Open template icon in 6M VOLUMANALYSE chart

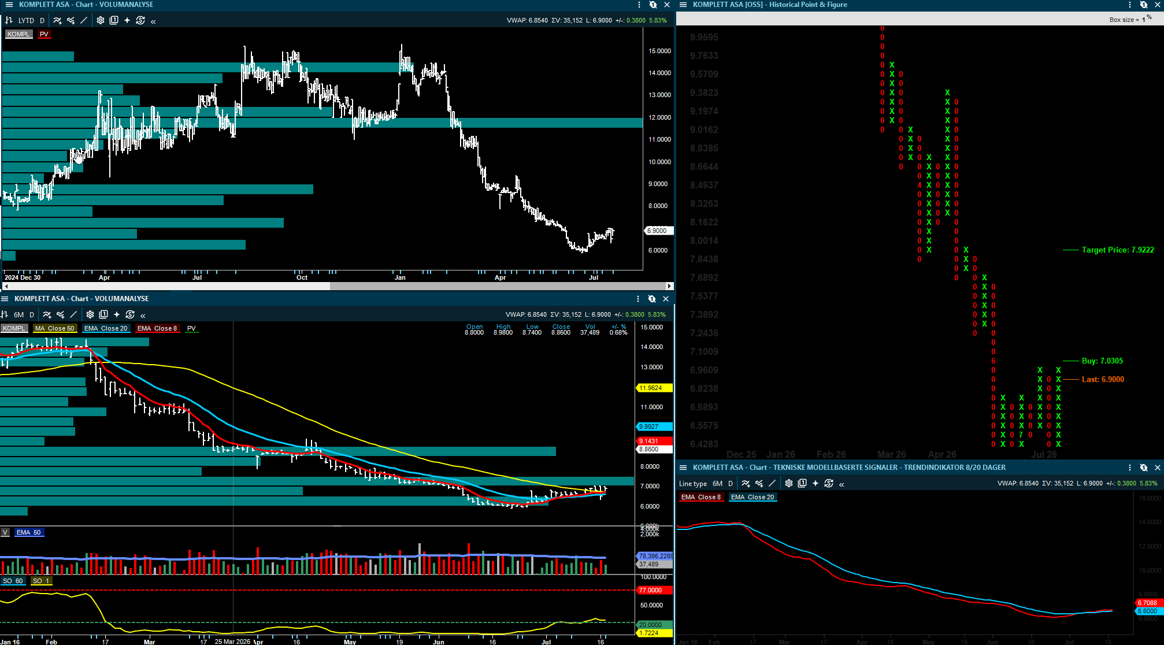pyautogui.click(x=103, y=314)
